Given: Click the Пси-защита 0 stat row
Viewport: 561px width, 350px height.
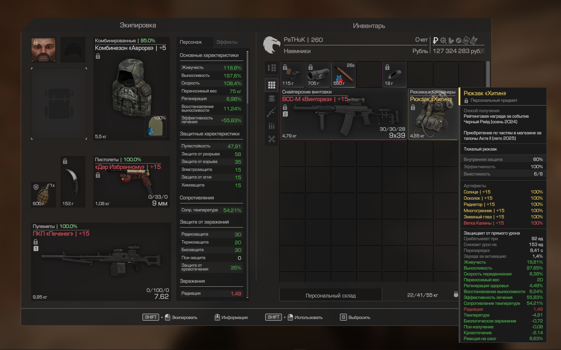Looking at the screenshot, I should (x=211, y=258).
